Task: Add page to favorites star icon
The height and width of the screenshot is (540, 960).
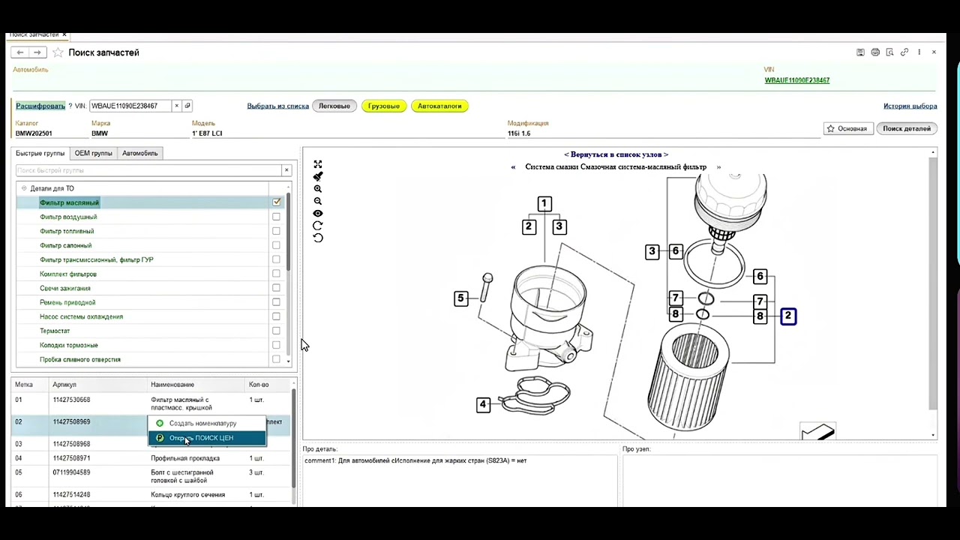Action: (58, 52)
